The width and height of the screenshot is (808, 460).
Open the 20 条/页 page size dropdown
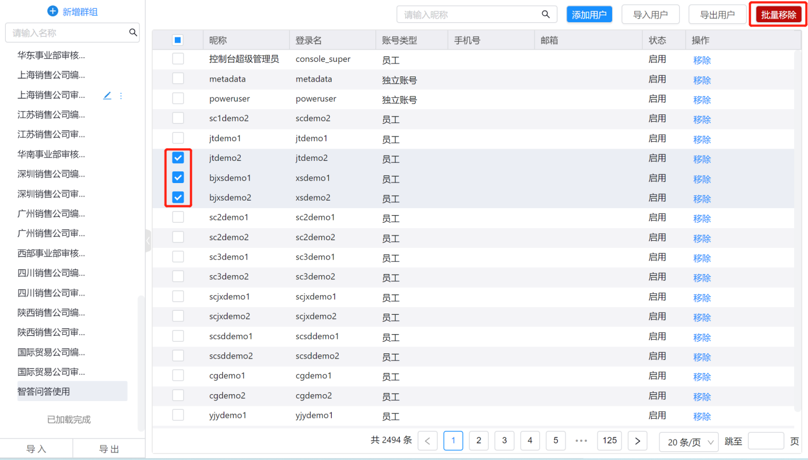tap(690, 442)
